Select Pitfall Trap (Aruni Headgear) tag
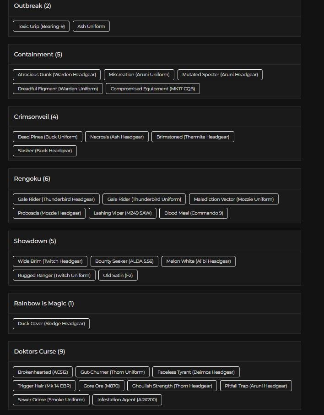Screen dimensions: 324x415 pos(256,386)
